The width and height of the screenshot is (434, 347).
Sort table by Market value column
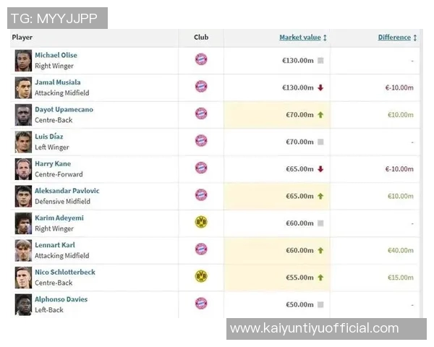(302, 38)
